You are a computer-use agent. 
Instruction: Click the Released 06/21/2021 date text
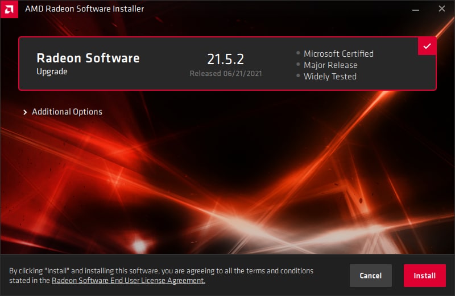(x=226, y=74)
